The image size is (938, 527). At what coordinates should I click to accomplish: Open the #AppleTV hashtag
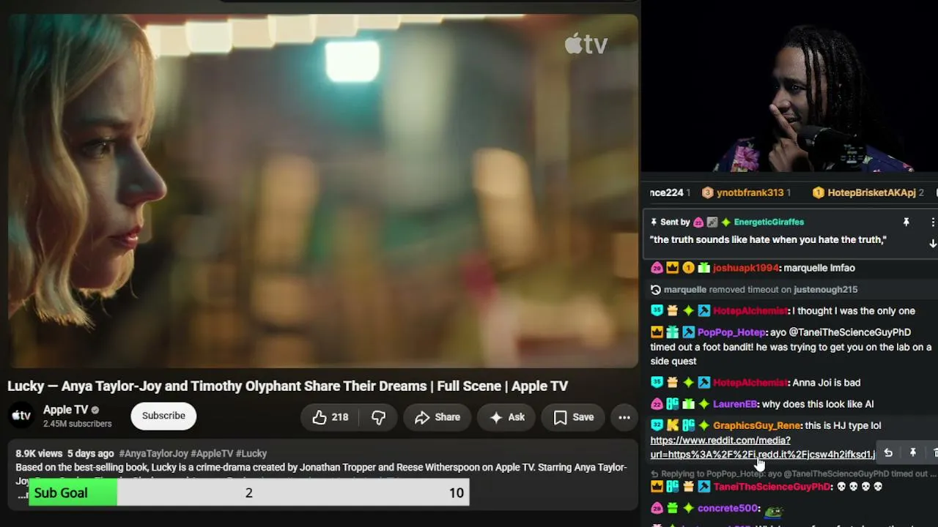pos(212,454)
